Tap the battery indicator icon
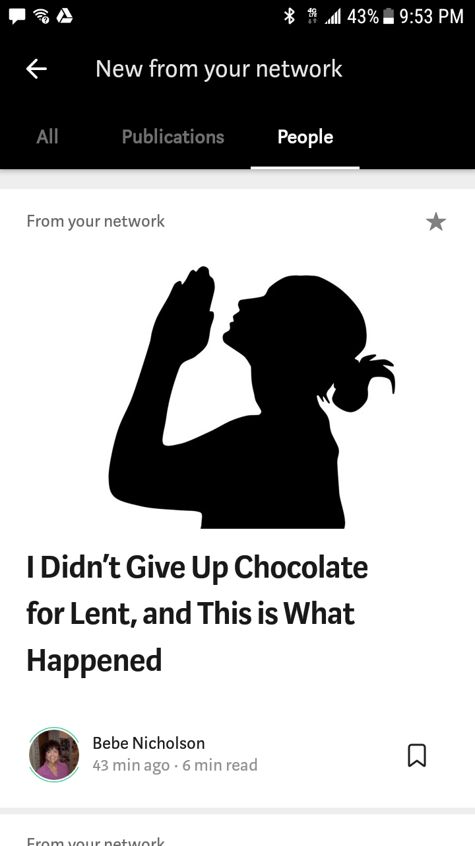Image resolution: width=475 pixels, height=846 pixels. (x=389, y=16)
